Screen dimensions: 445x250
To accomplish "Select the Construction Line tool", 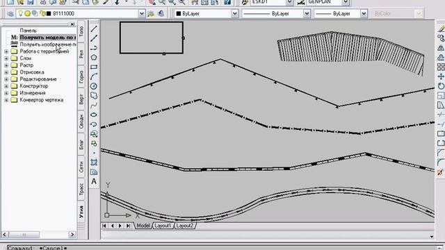I will [94, 38].
